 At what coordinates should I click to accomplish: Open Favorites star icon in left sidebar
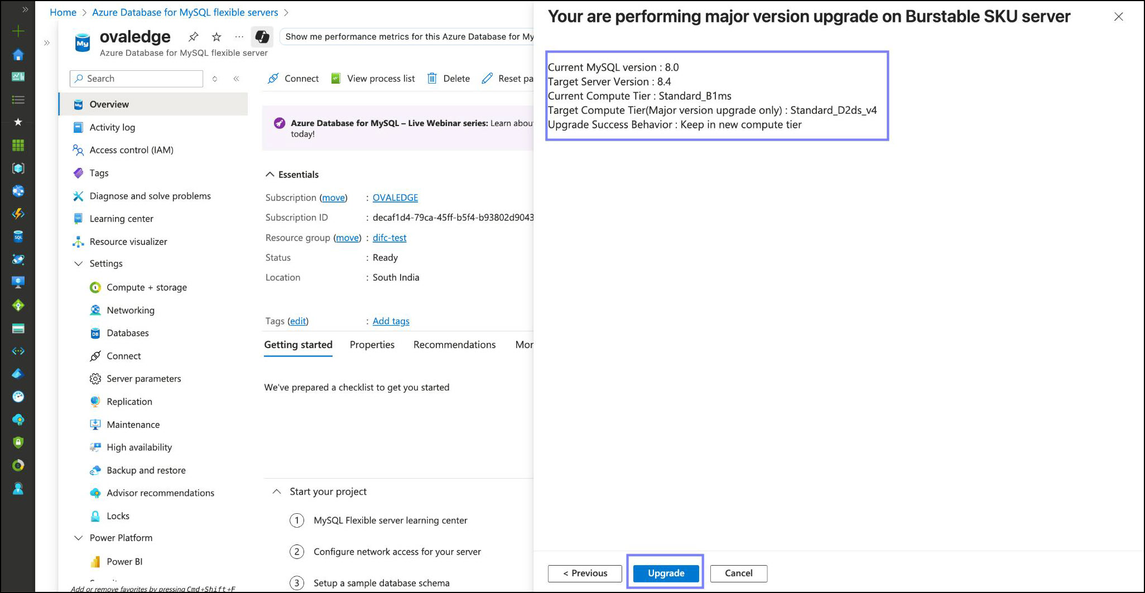(x=18, y=122)
